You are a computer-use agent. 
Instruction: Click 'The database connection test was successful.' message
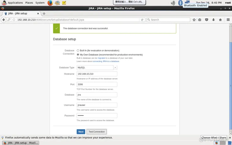[86, 28]
